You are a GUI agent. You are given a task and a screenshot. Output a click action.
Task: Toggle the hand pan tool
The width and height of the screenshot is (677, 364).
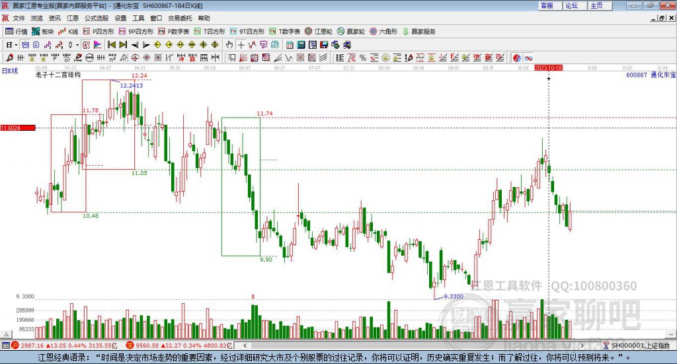coord(229,44)
